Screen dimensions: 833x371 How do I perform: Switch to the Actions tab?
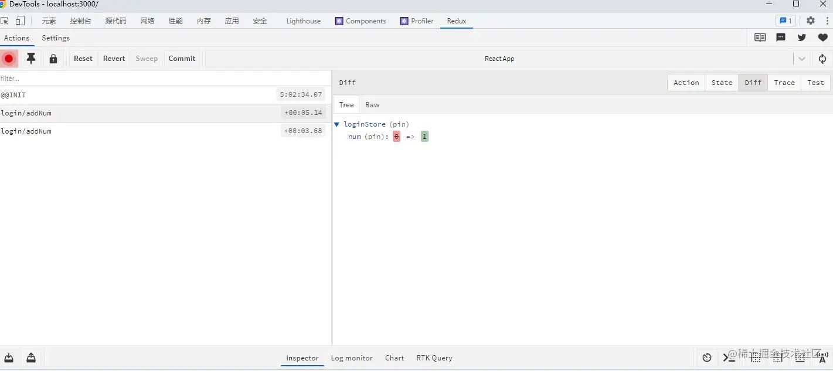coord(16,38)
